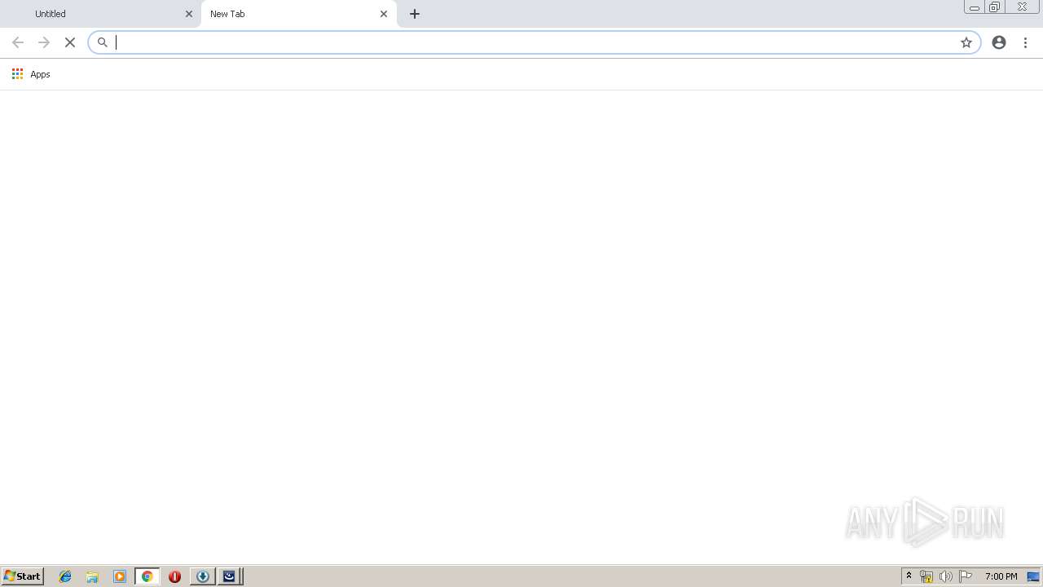Bookmark this page with the star

coord(966,42)
